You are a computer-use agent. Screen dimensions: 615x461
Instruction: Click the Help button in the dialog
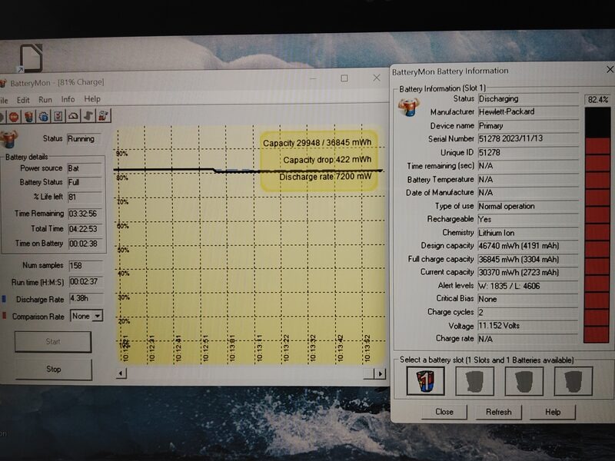pyautogui.click(x=553, y=412)
